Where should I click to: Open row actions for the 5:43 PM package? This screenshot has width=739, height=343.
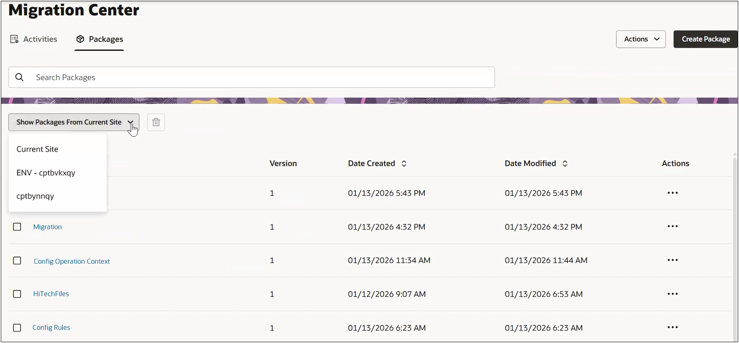point(672,193)
